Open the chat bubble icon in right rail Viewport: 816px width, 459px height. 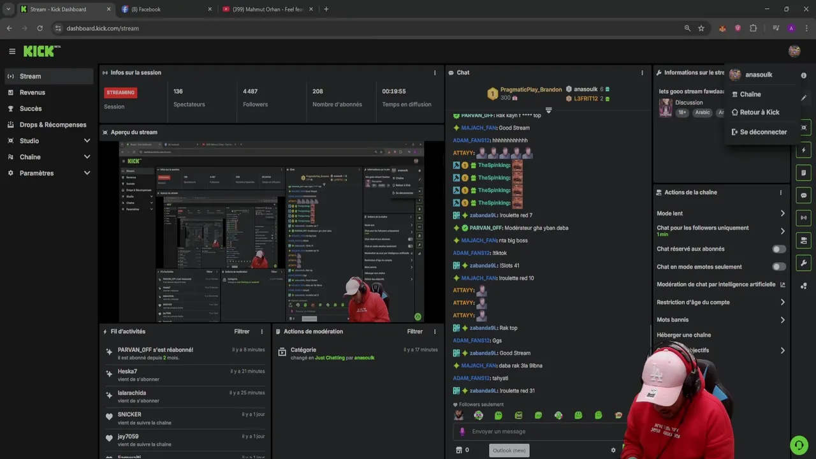[x=803, y=195]
